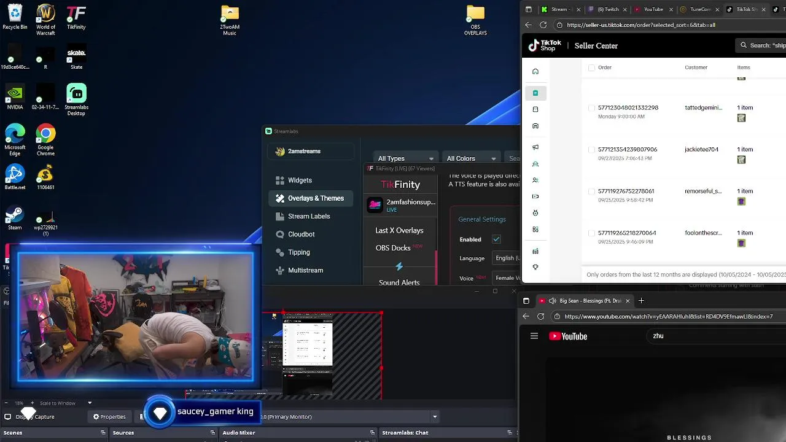Switch to the Big Sean Blessings YouTube tab

(583, 301)
